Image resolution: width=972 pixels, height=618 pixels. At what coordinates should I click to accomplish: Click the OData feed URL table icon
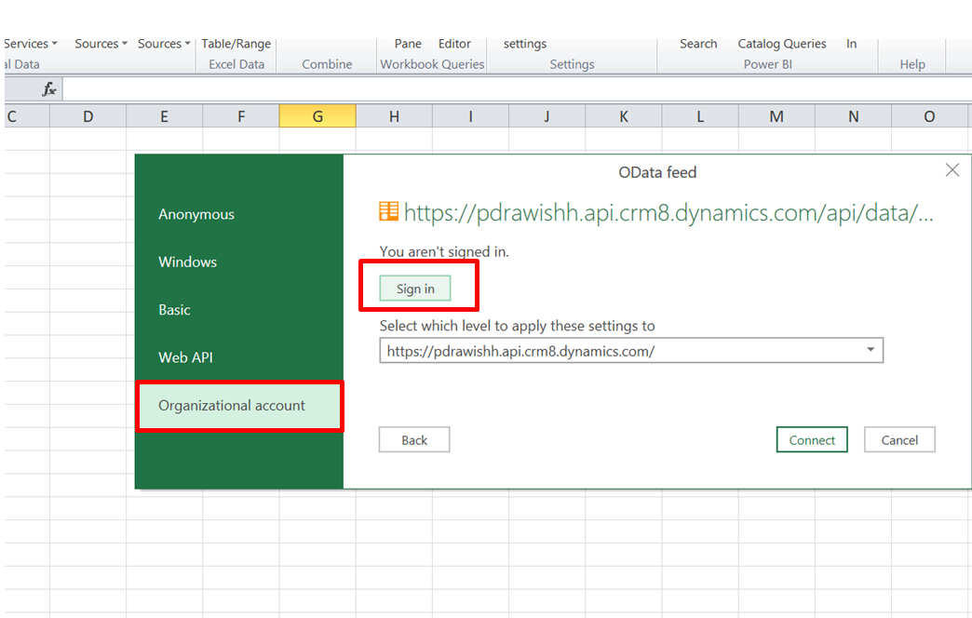tap(388, 212)
